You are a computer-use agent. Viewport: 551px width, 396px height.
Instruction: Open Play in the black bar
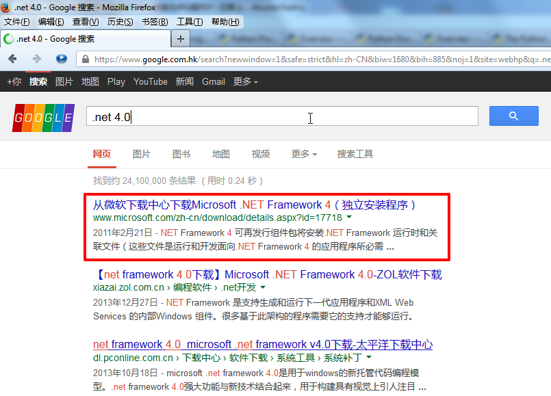click(116, 81)
